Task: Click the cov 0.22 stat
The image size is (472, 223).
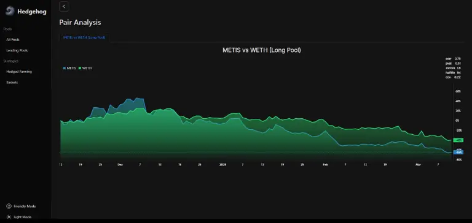Action: tap(453, 77)
